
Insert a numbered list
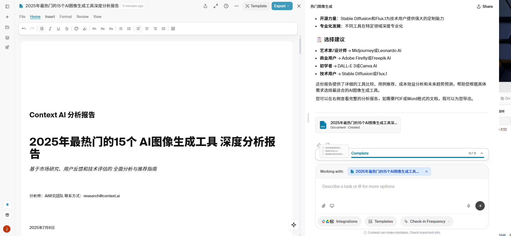coord(129,29)
